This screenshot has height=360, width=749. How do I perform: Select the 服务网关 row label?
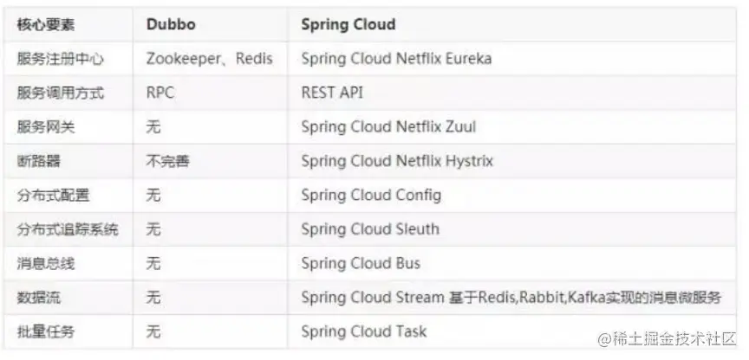pos(45,127)
